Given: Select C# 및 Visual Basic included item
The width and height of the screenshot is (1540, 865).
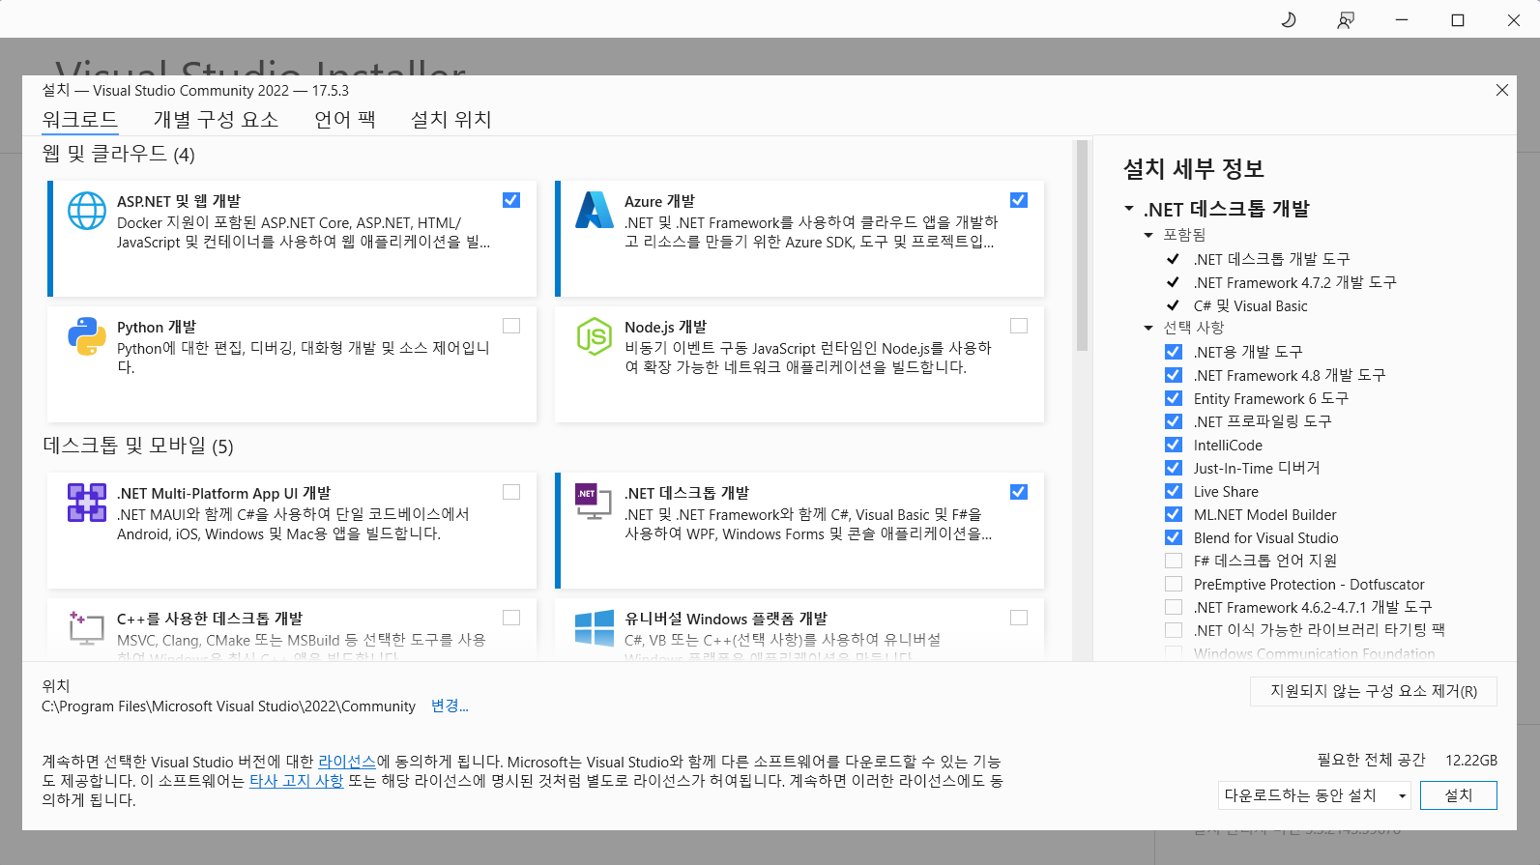Looking at the screenshot, I should pos(1250,305).
